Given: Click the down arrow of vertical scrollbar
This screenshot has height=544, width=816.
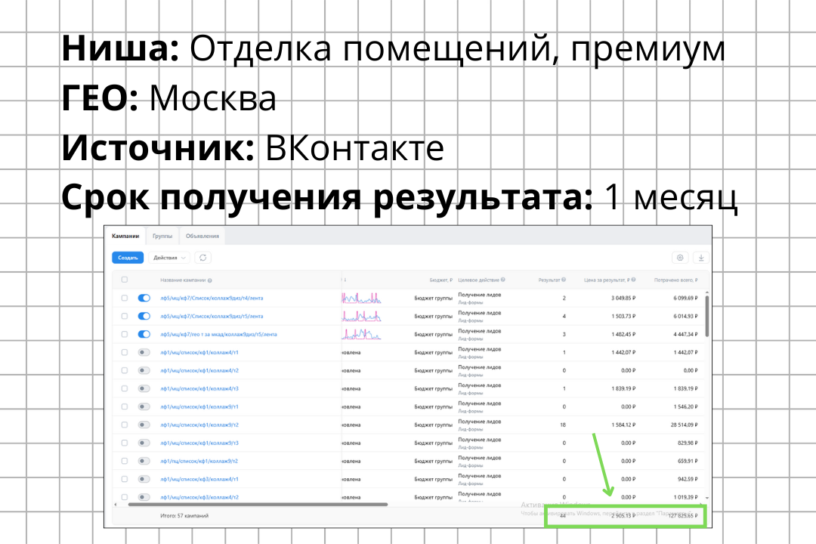Looking at the screenshot, I should click(706, 498).
